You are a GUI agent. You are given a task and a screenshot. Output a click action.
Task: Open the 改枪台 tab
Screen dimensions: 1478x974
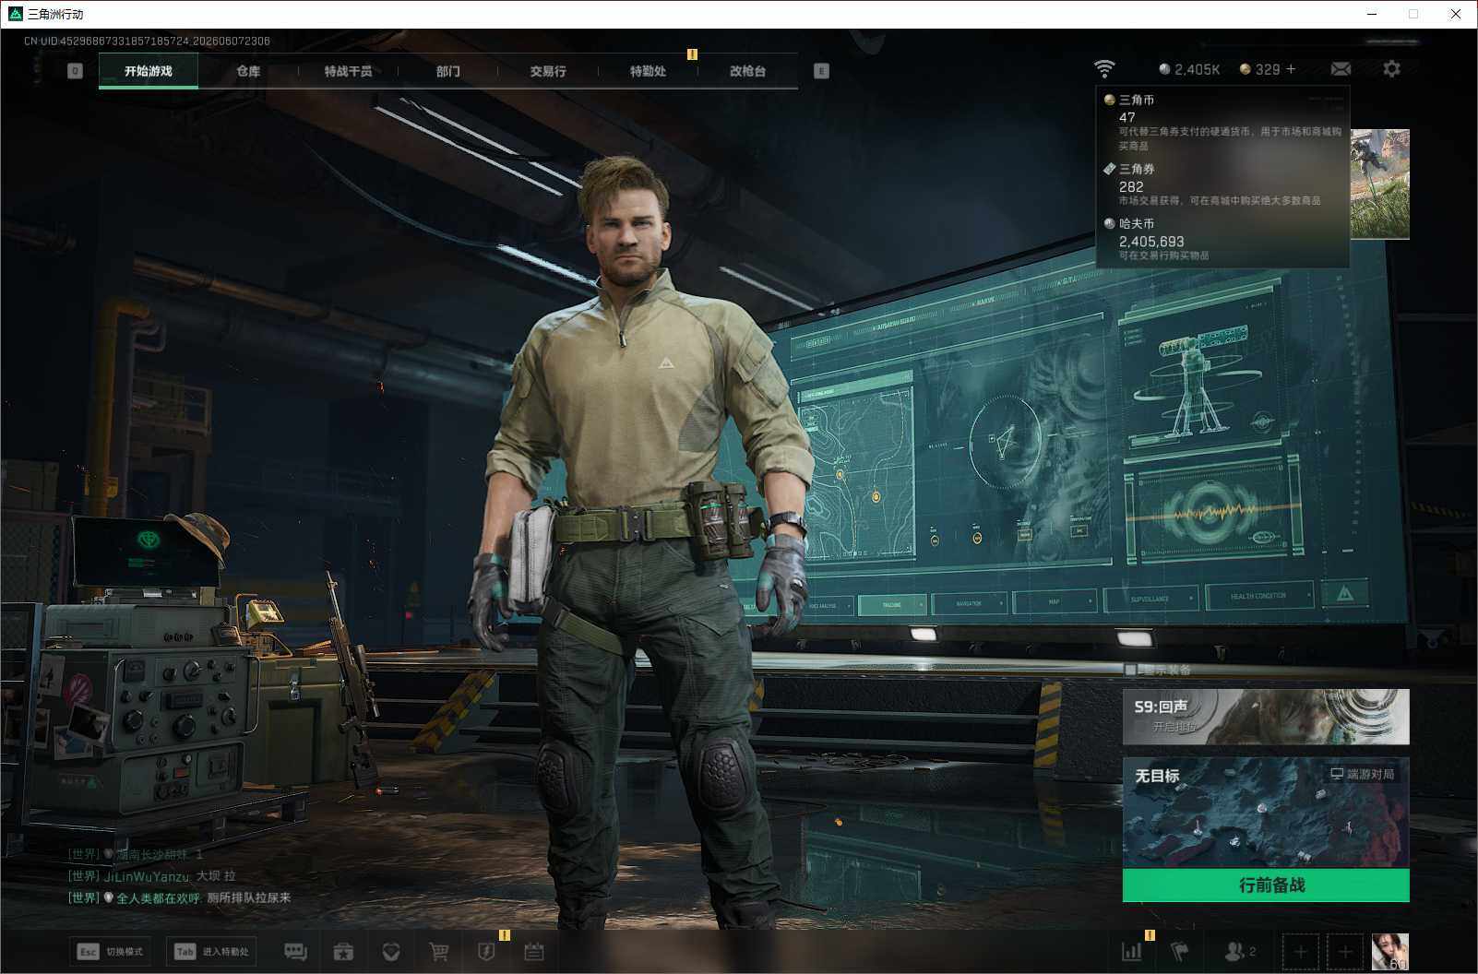coord(747,71)
